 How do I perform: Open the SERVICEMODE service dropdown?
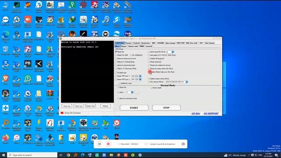[187, 82]
